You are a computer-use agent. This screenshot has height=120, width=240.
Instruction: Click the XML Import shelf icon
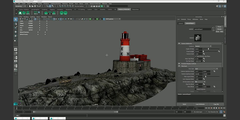pyautogui.click(x=36, y=13)
